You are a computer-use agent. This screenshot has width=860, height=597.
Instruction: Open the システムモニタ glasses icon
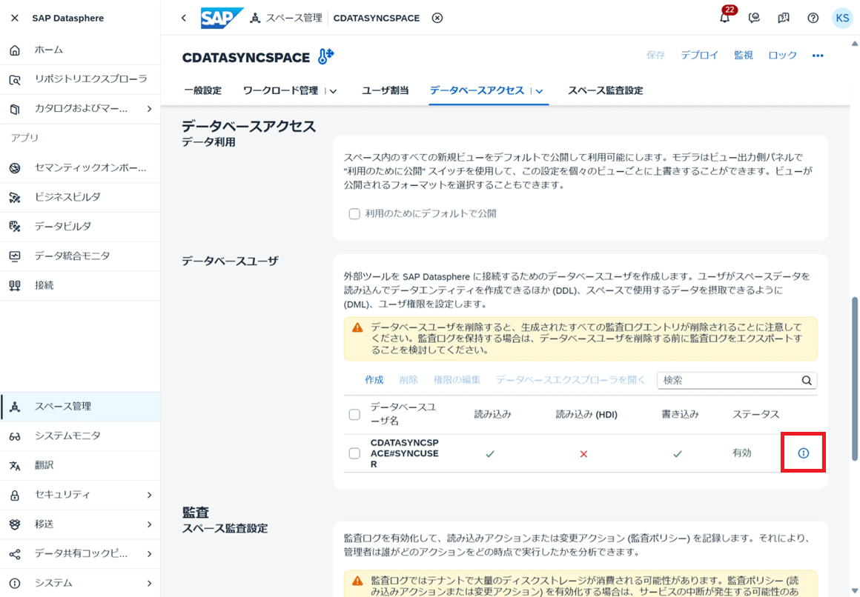click(15, 436)
